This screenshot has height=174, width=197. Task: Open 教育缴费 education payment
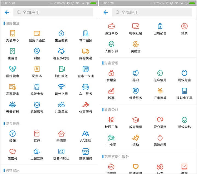click(x=135, y=120)
